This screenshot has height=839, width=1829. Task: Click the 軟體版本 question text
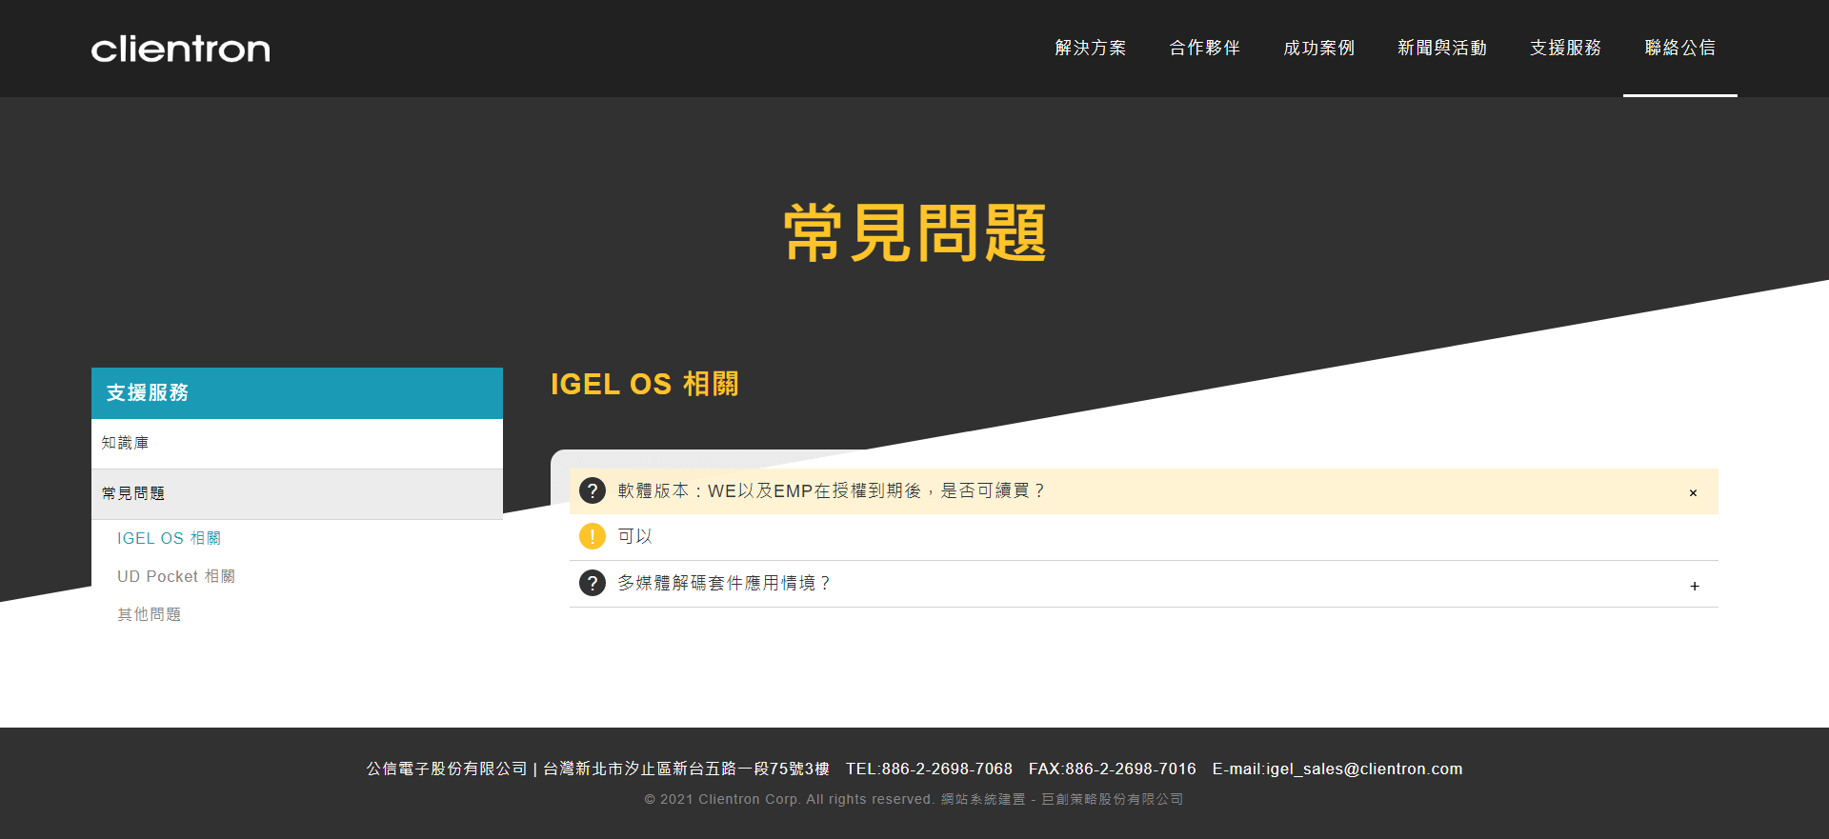pos(832,491)
